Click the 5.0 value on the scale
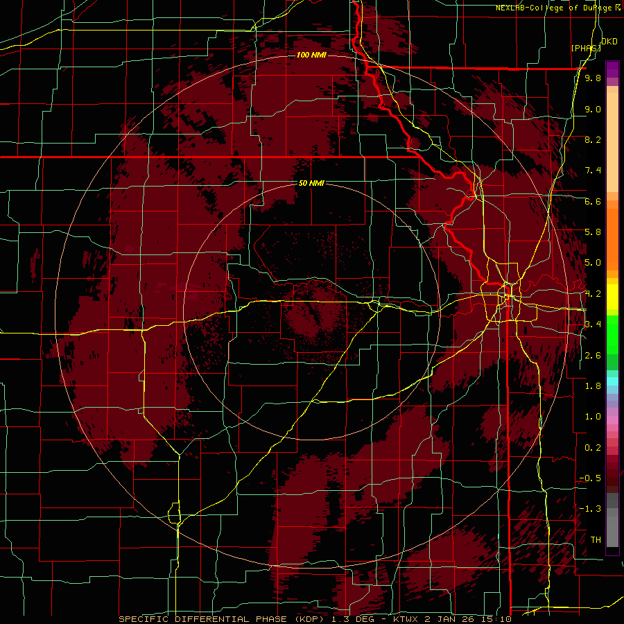 pyautogui.click(x=593, y=263)
